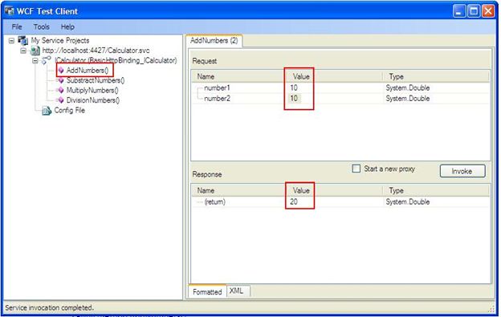Screen dimensions: 501x317
Task: Select AddNumbers() in the tree
Action: [88, 71]
